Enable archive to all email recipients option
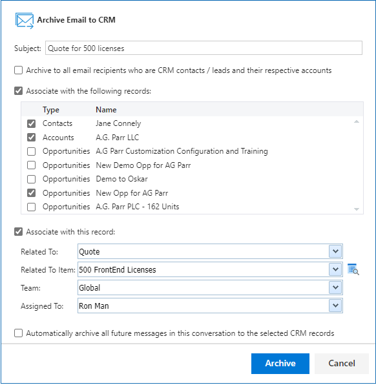 click(x=19, y=70)
